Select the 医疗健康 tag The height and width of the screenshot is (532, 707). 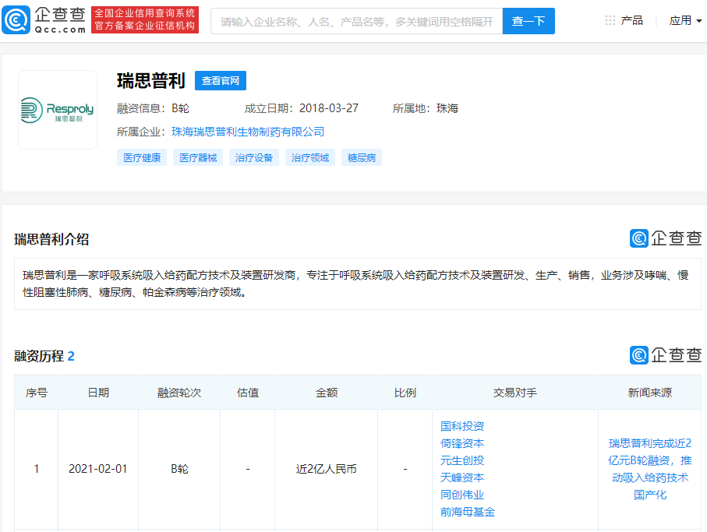coord(142,157)
